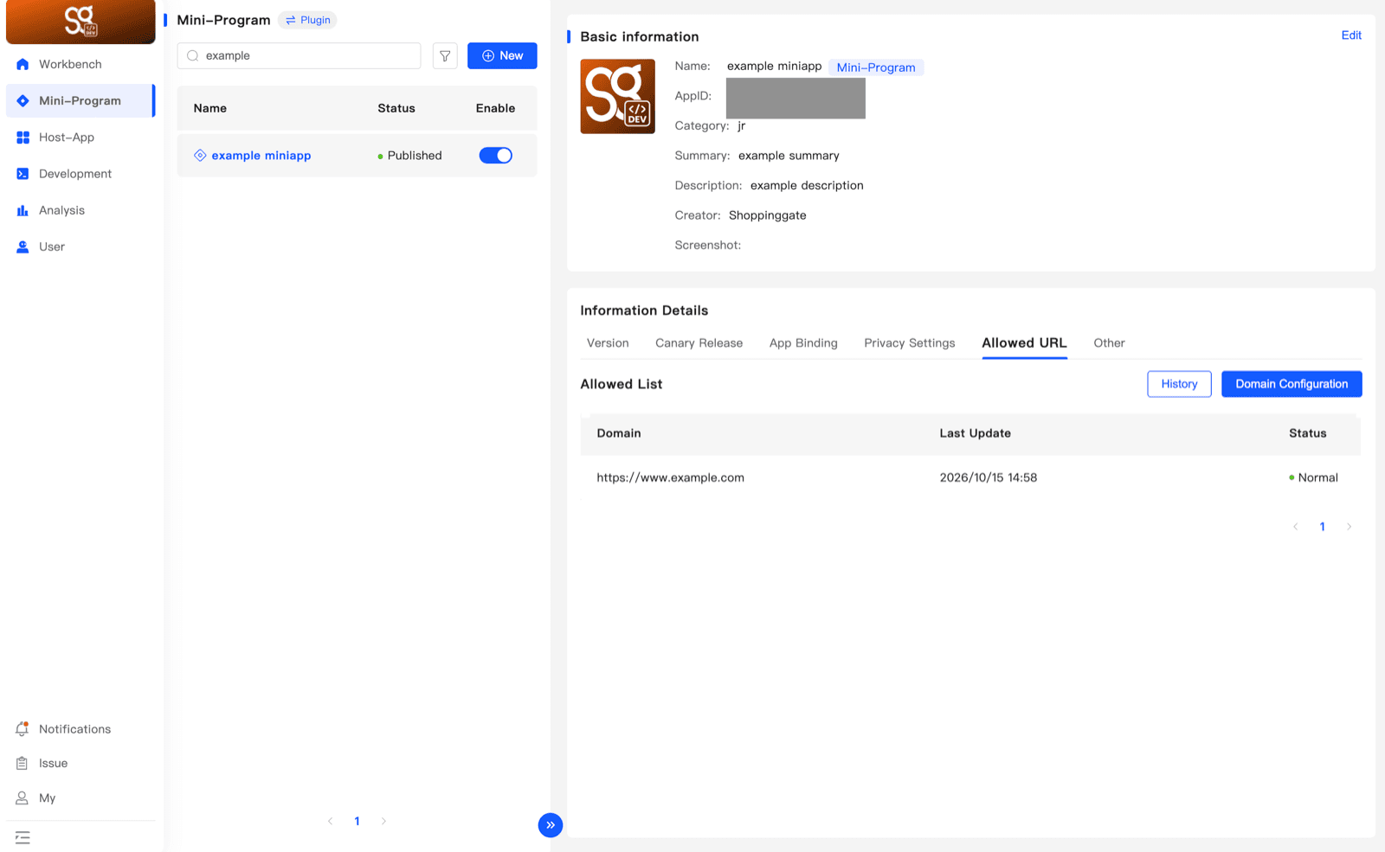
Task: Collapse the list panel with double-arrow button
Action: [x=551, y=825]
